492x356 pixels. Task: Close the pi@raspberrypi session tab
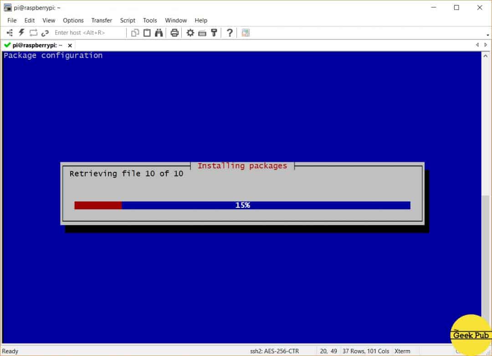pos(70,45)
